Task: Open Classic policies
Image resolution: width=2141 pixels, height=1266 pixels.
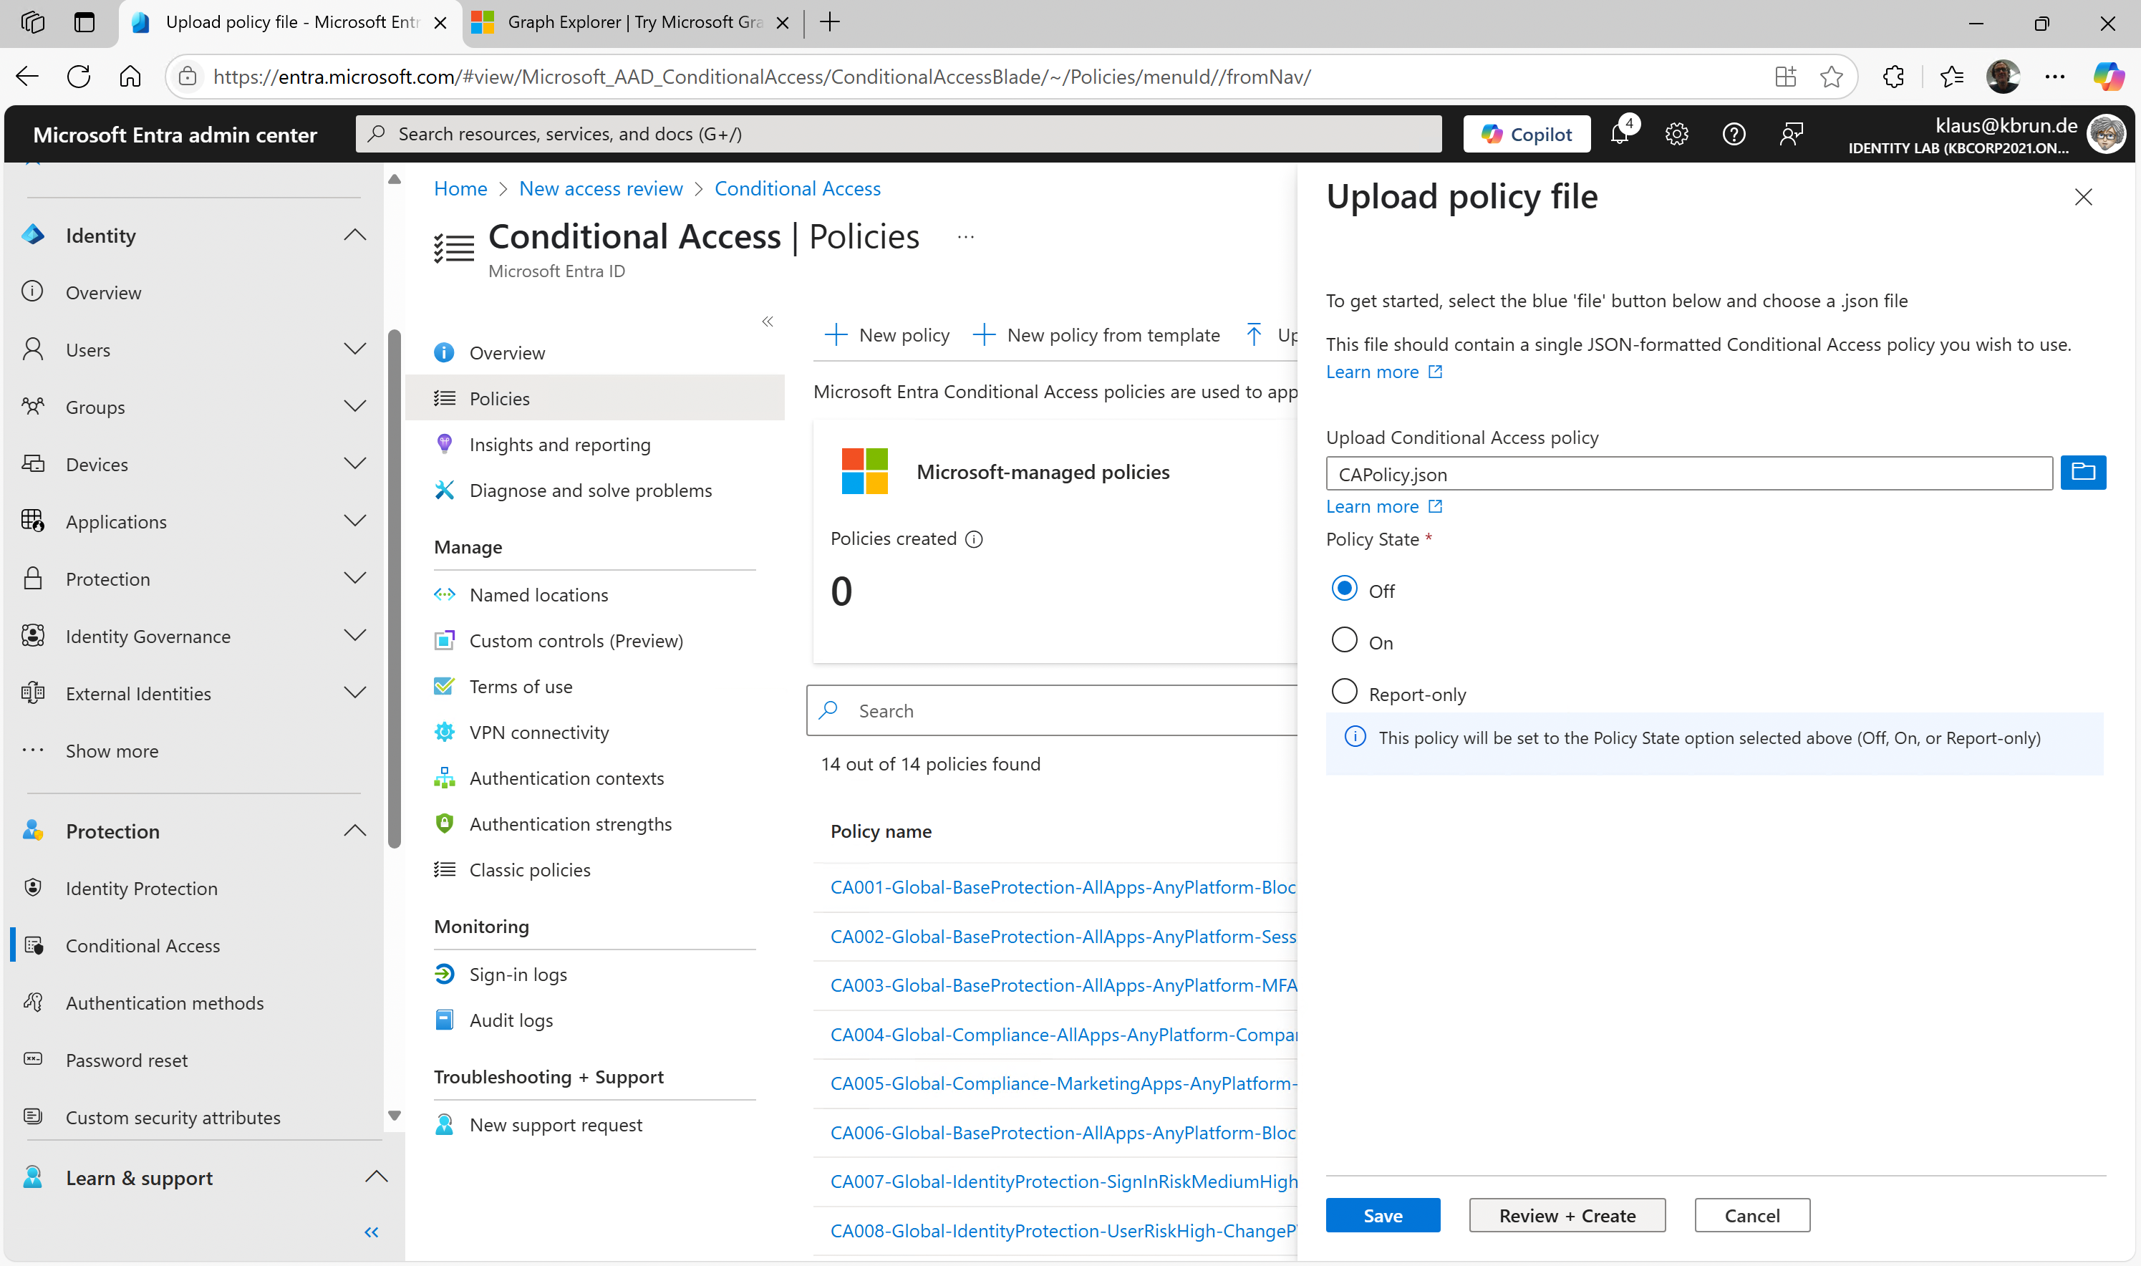Action: [x=529, y=869]
